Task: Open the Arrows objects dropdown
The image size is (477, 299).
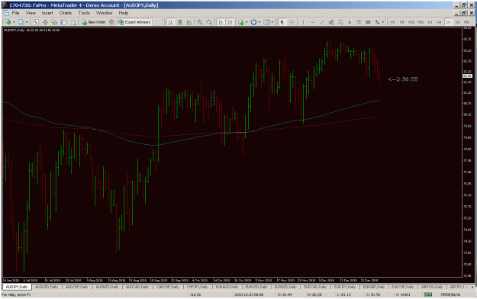Action: [x=382, y=22]
